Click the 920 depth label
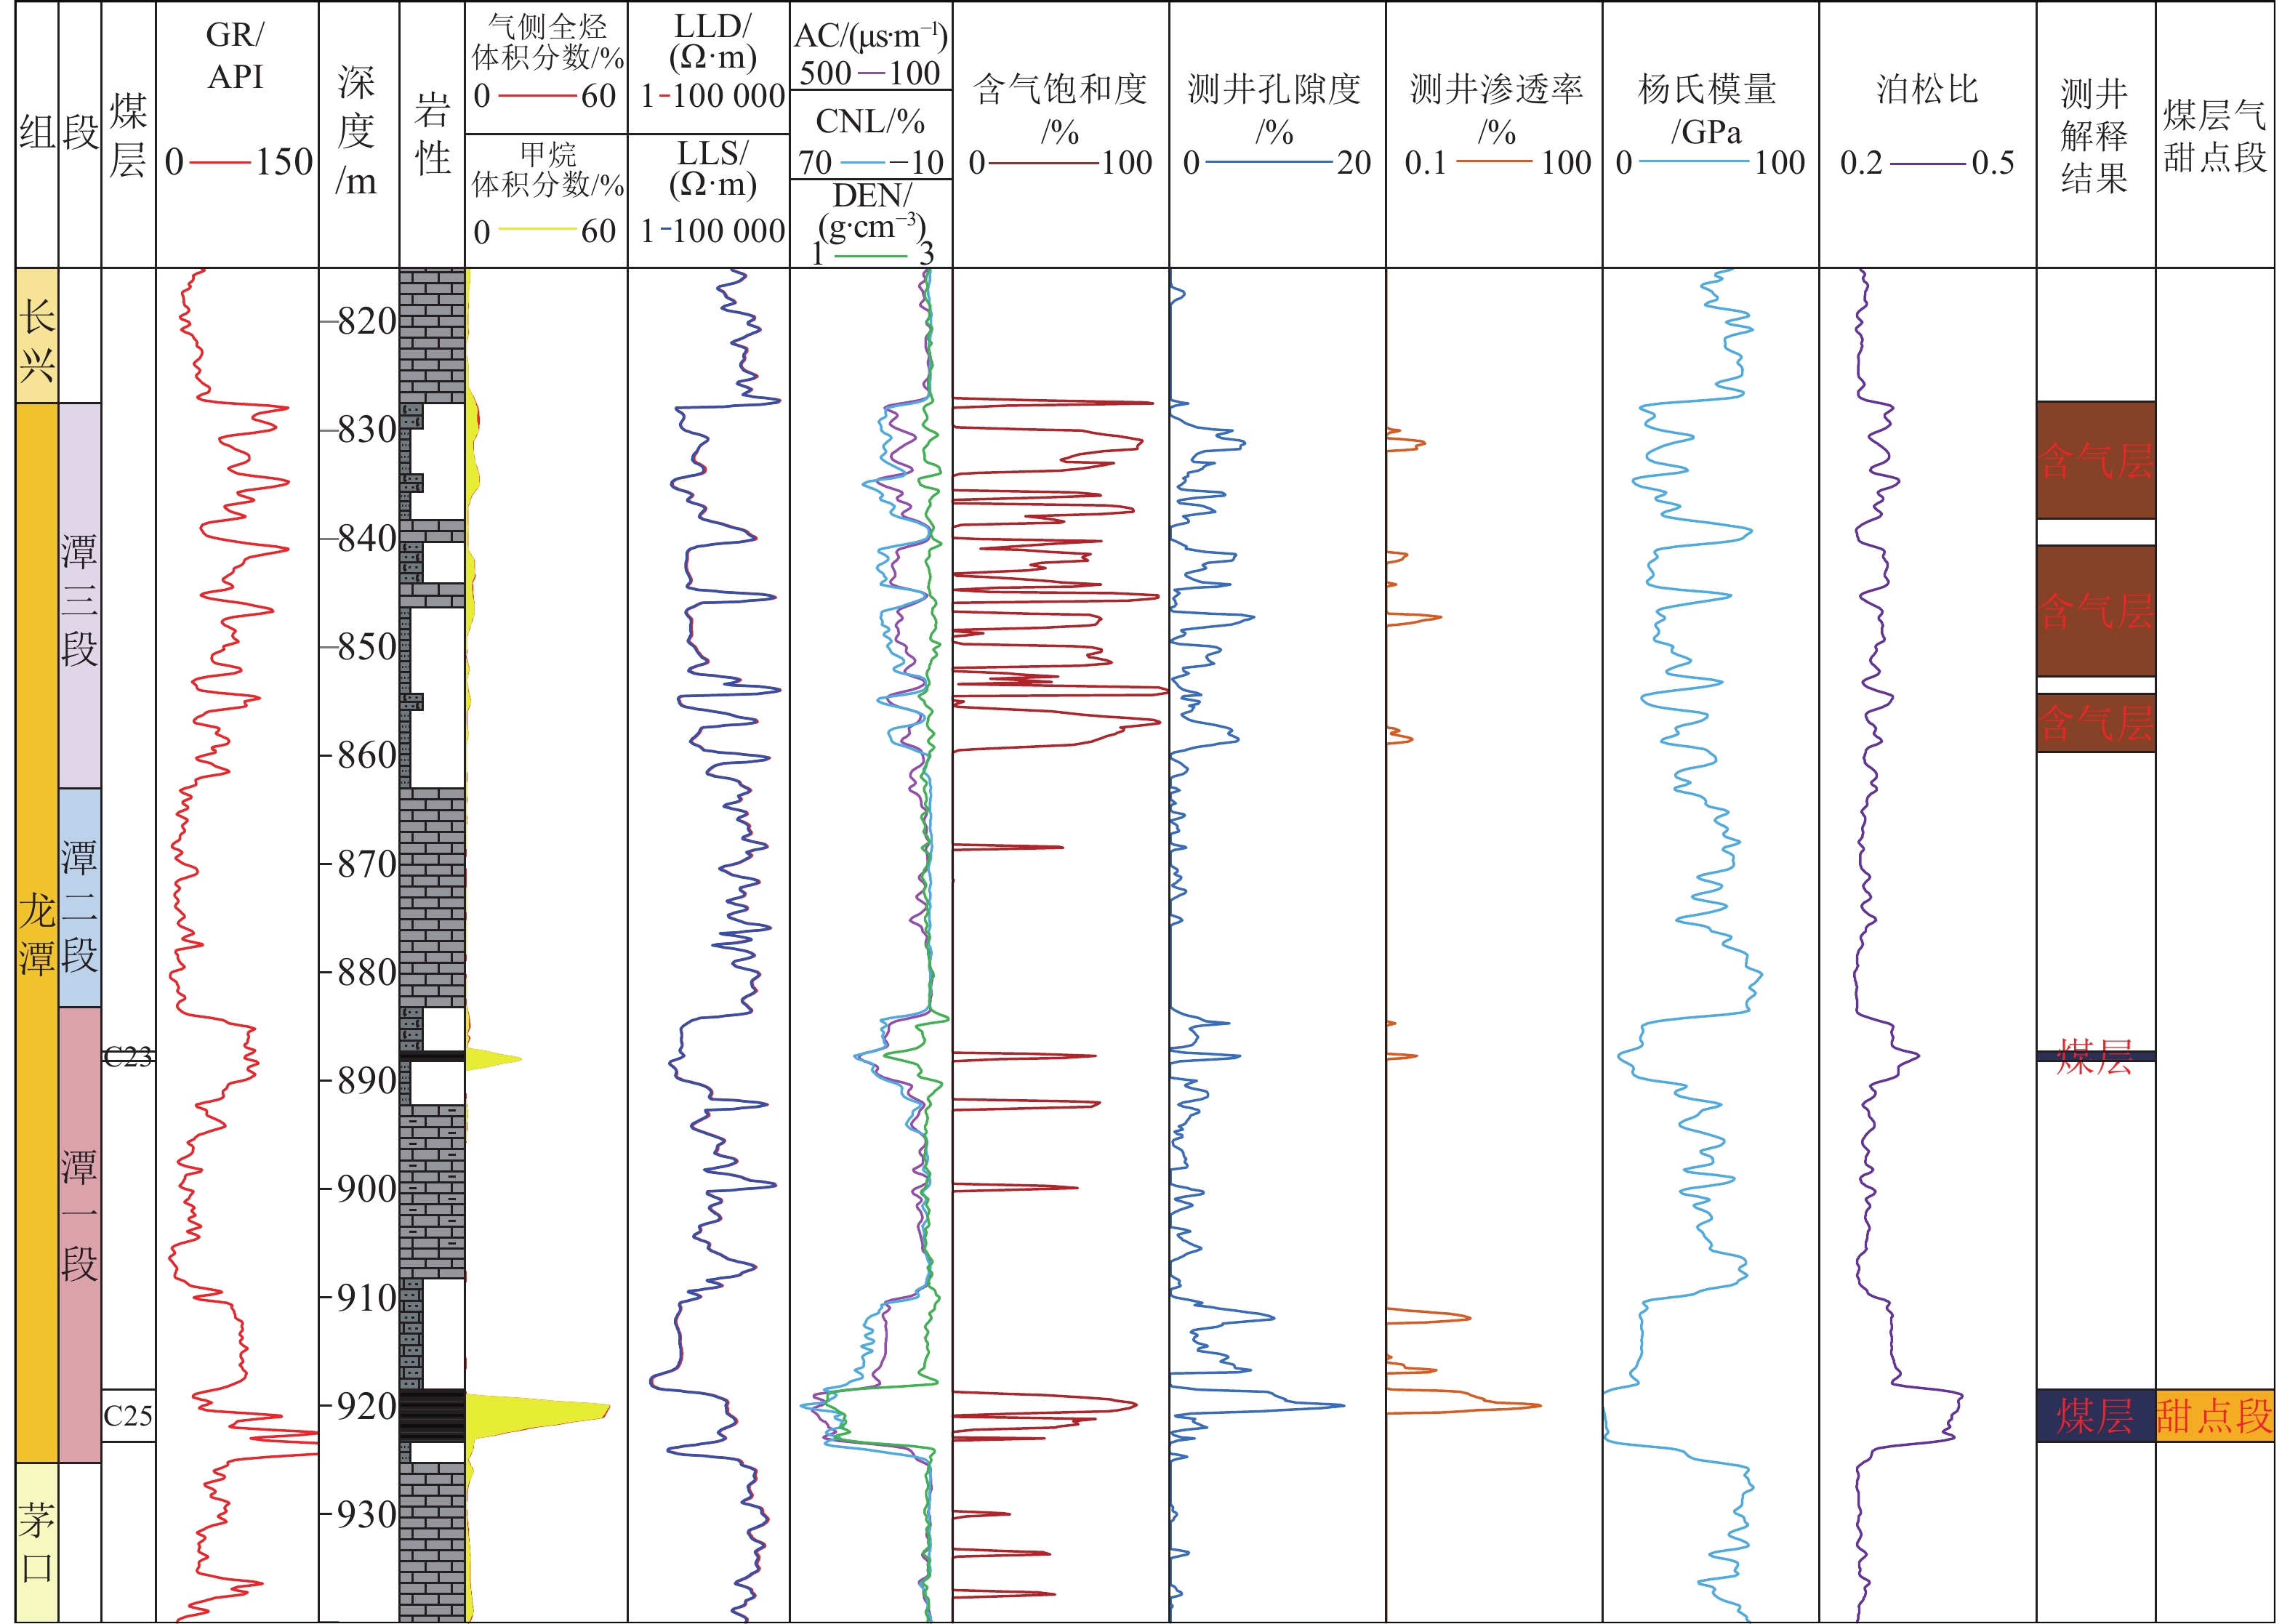The height and width of the screenshot is (1624, 2290). click(366, 1406)
